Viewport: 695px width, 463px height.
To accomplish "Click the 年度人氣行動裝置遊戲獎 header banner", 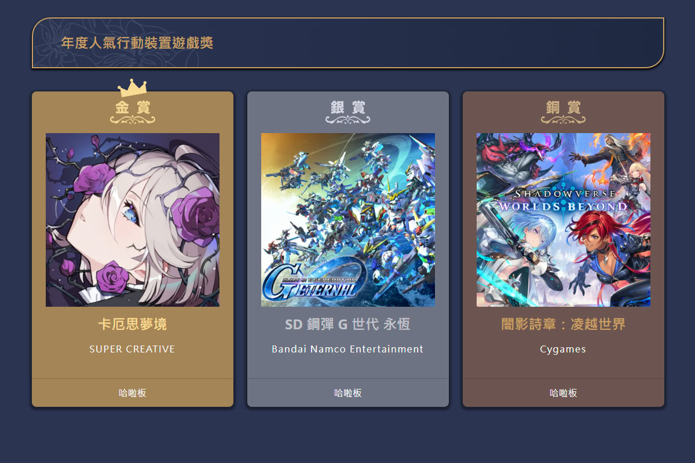I will (348, 43).
